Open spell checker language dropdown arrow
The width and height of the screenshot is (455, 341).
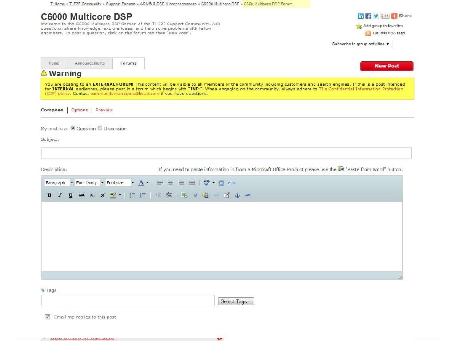click(214, 183)
